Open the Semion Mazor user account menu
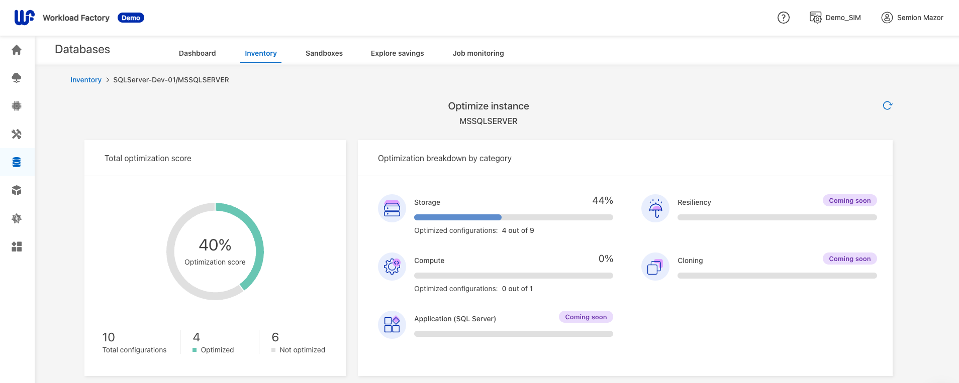959x383 pixels. pos(912,18)
